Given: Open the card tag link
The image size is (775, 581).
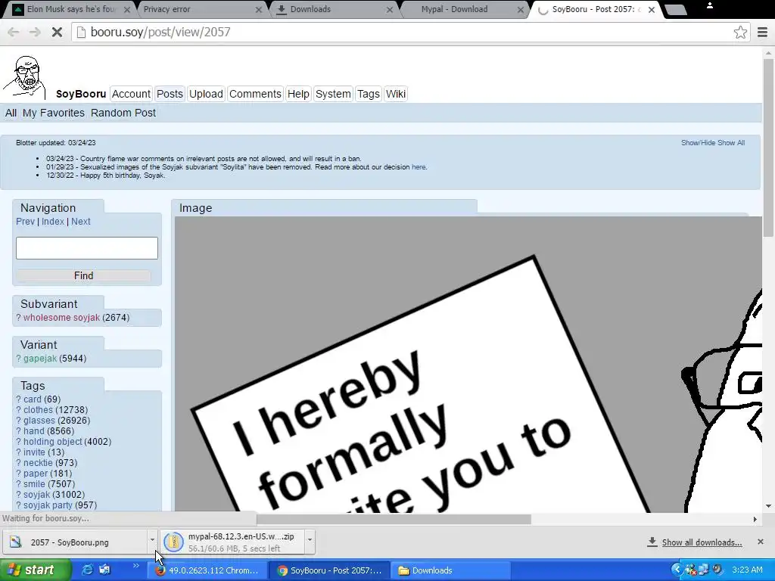Looking at the screenshot, I should pos(33,399).
